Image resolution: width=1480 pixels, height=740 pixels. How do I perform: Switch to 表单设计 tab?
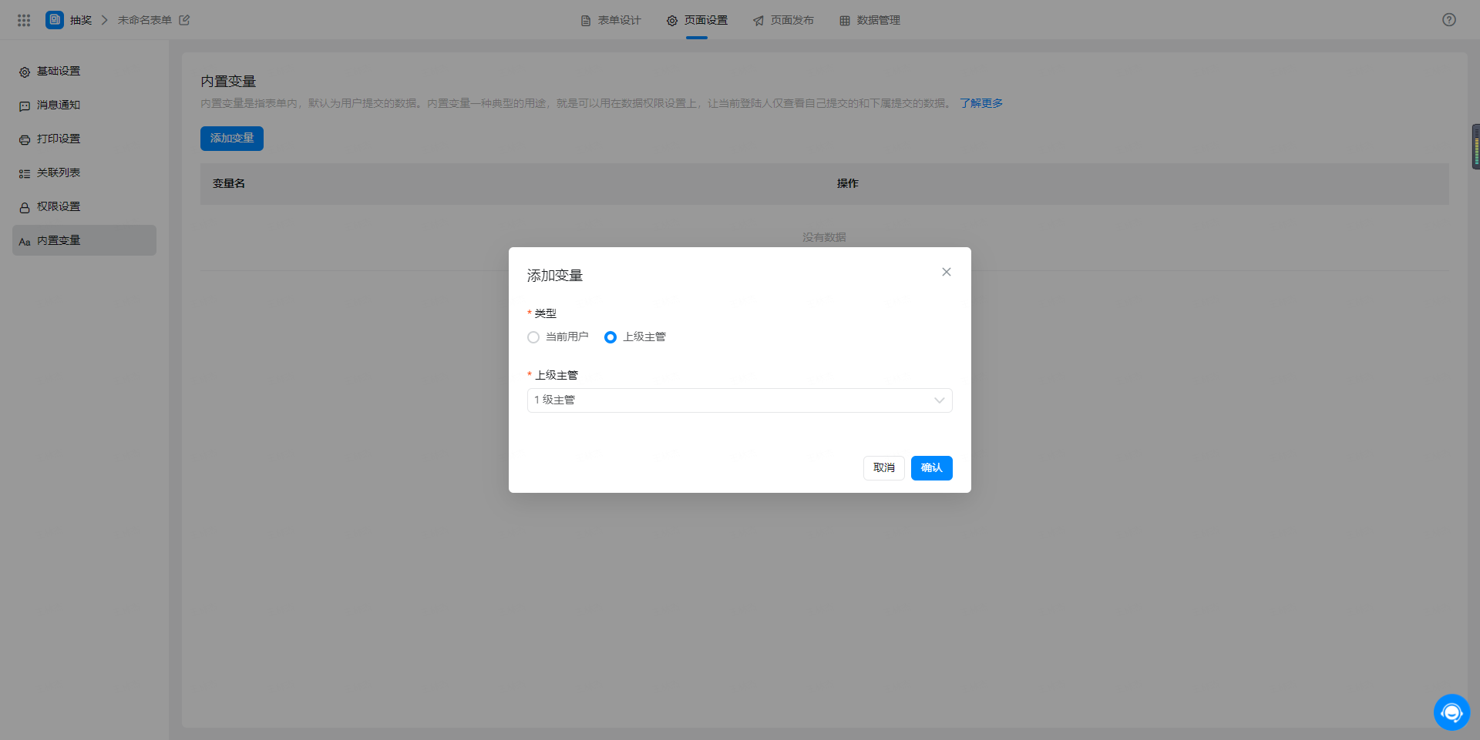click(610, 20)
